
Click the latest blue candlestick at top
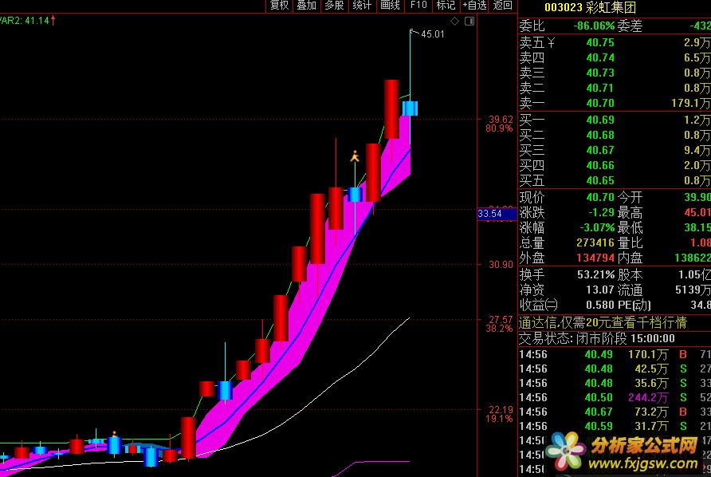click(x=410, y=108)
